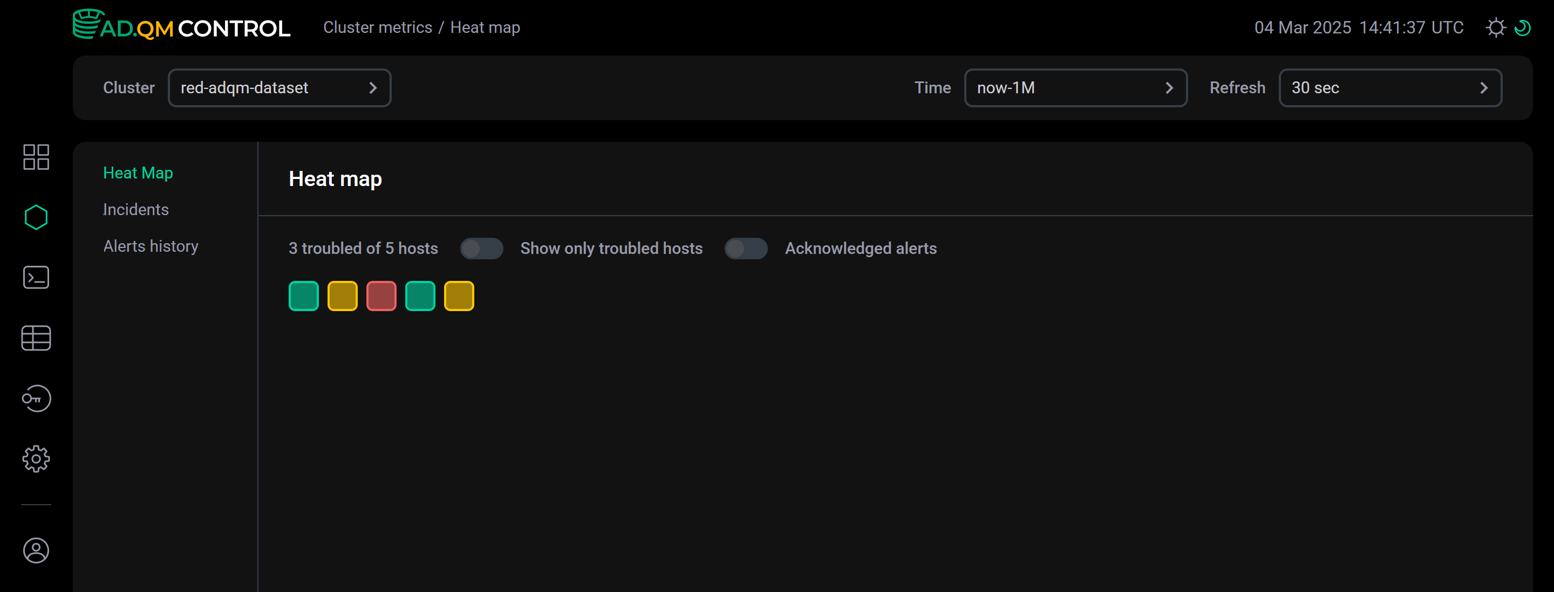This screenshot has width=1554, height=592.
Task: Click the red troubled host tile
Action: (x=380, y=296)
